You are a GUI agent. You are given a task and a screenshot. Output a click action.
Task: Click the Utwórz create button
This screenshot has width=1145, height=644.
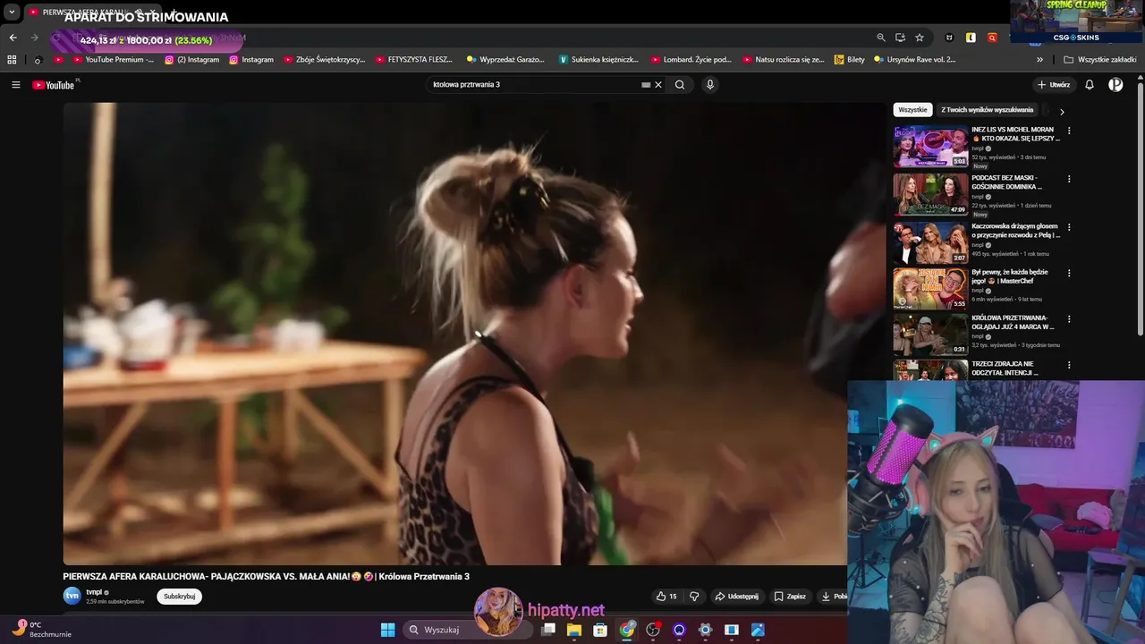tap(1054, 85)
